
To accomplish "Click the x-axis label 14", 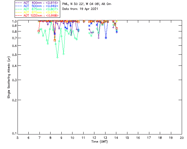I will [x=116, y=138].
